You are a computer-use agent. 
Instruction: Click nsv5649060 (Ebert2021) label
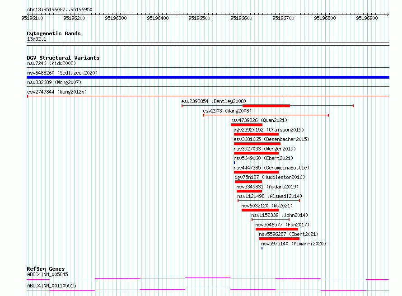pyautogui.click(x=263, y=158)
